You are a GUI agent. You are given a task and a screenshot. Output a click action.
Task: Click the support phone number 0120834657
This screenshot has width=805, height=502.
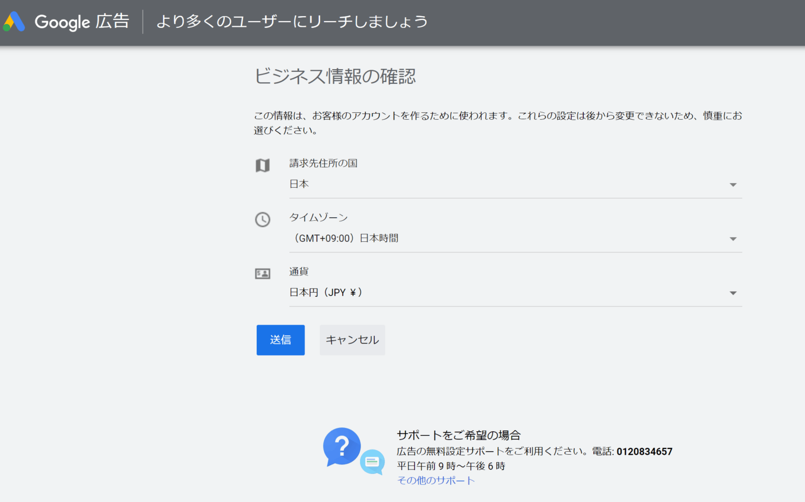point(644,451)
